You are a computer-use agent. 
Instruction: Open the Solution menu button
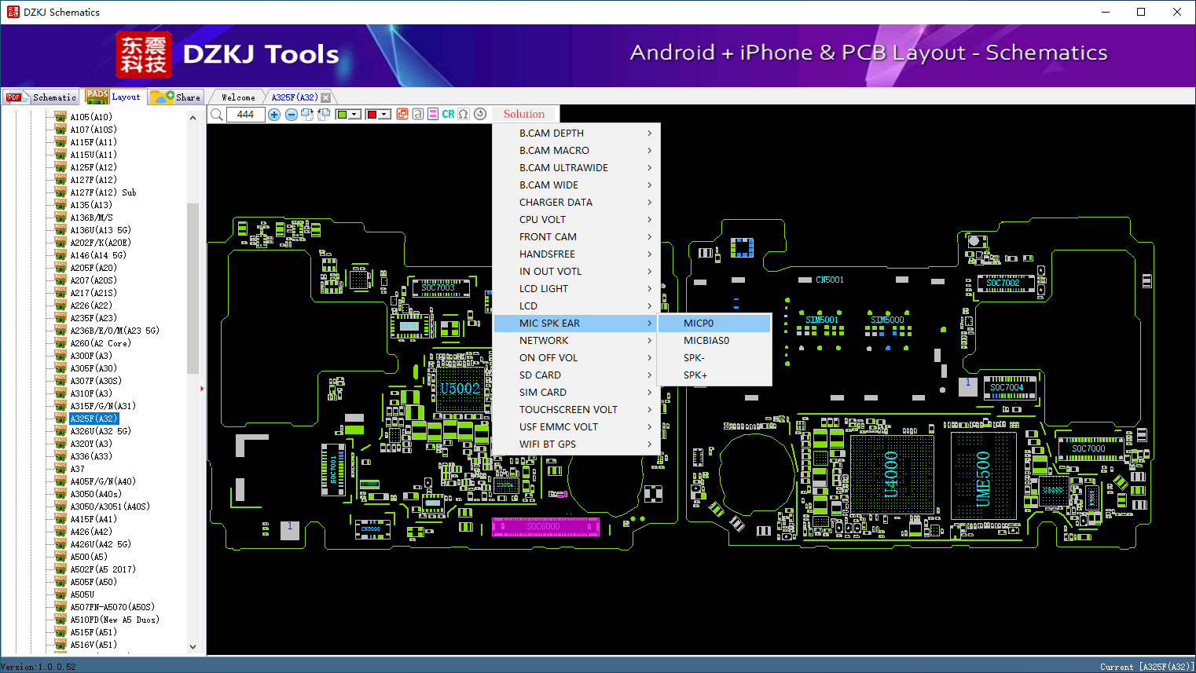(524, 114)
